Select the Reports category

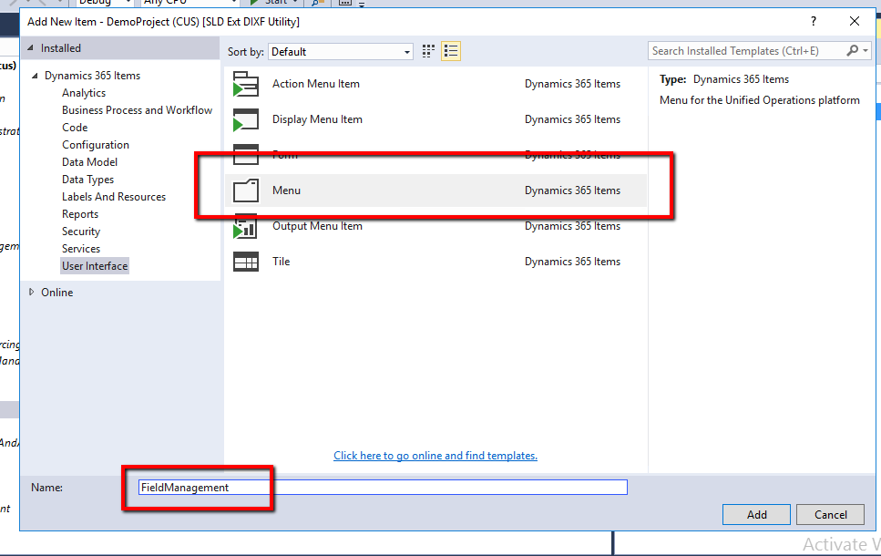pos(80,215)
